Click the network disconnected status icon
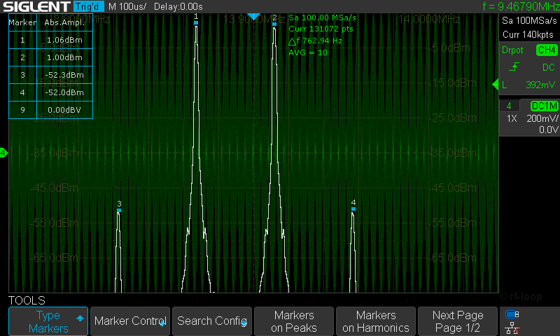 click(x=512, y=328)
